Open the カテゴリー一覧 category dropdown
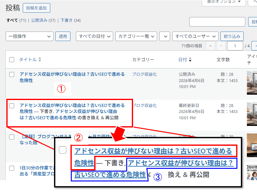Image resolution: width=257 pixels, height=195 pixels. pyautogui.click(x=136, y=36)
